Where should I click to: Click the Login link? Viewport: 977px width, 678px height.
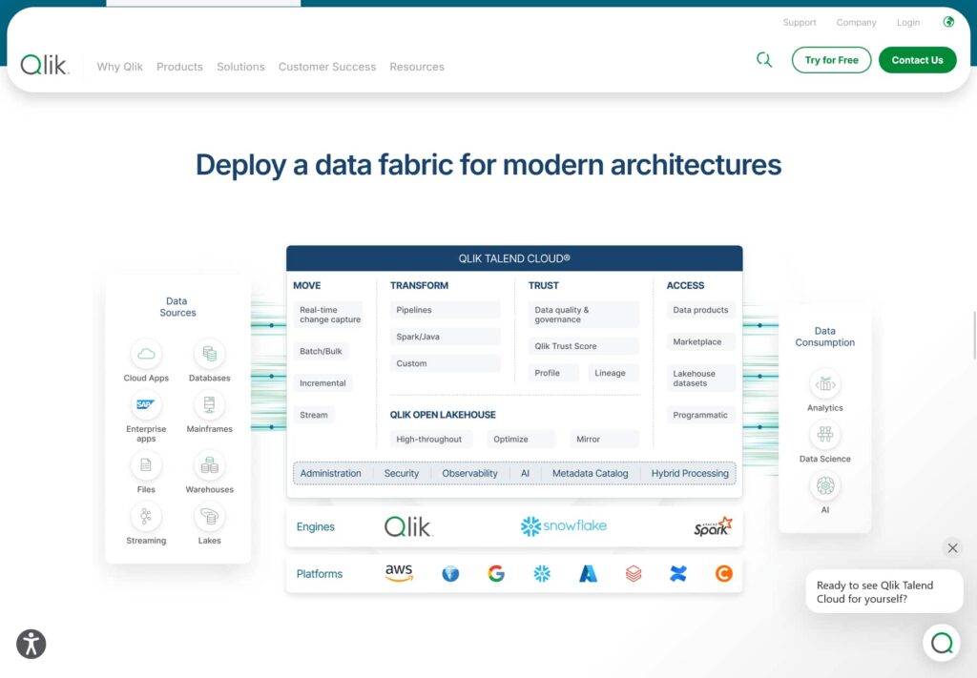coord(908,23)
